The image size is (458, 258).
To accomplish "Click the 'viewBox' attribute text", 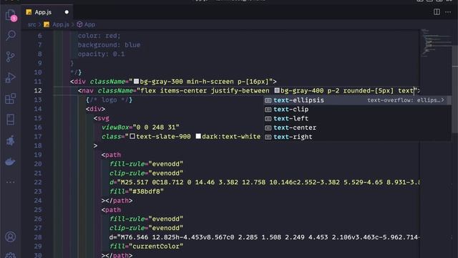I will click(x=115, y=128).
